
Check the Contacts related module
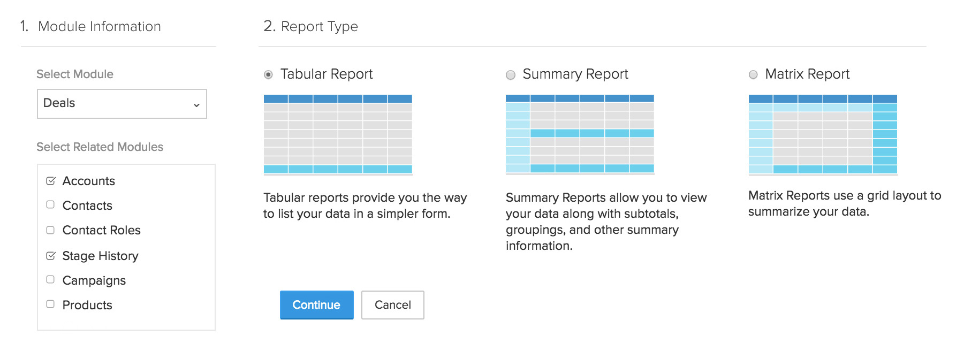(x=50, y=204)
